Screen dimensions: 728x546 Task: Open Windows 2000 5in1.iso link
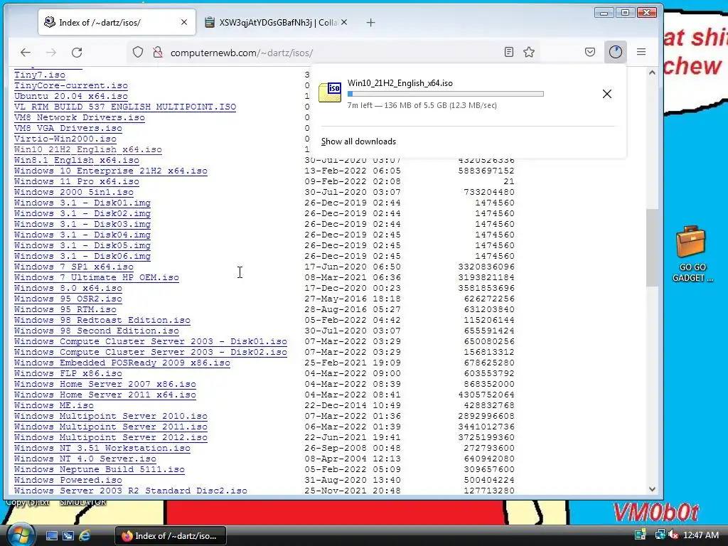click(x=74, y=192)
